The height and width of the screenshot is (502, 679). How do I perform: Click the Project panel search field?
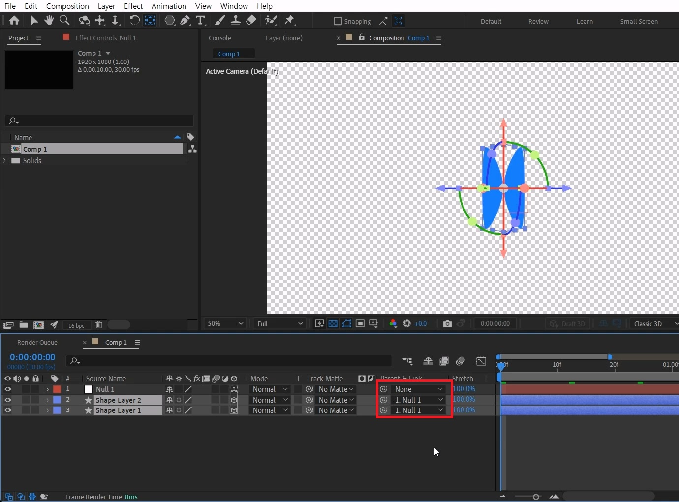[x=99, y=121]
